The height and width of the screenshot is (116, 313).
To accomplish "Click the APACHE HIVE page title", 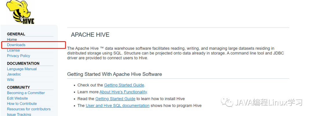I will (90, 35).
